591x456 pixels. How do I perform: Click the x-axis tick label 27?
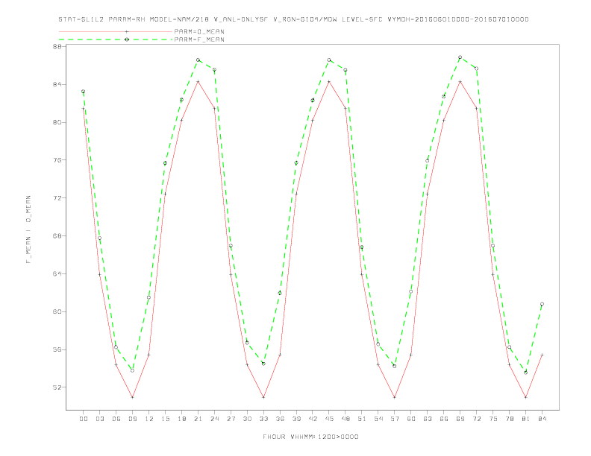231,419
